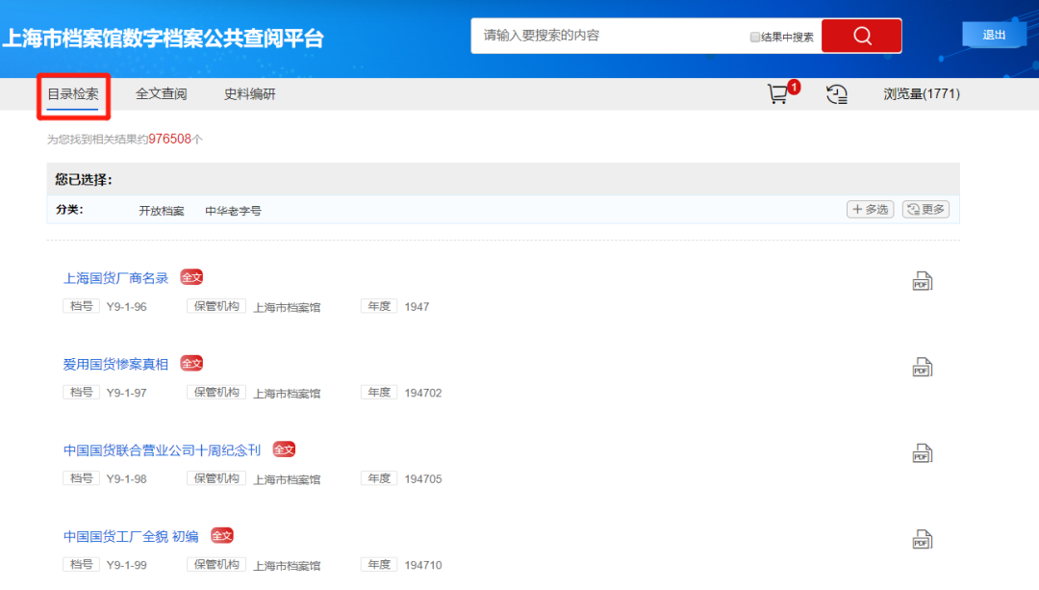Image resolution: width=1039 pixels, height=590 pixels.
Task: Open PDF icon for 中国国货联合营业公司十周纪念刊
Action: pyautogui.click(x=923, y=453)
